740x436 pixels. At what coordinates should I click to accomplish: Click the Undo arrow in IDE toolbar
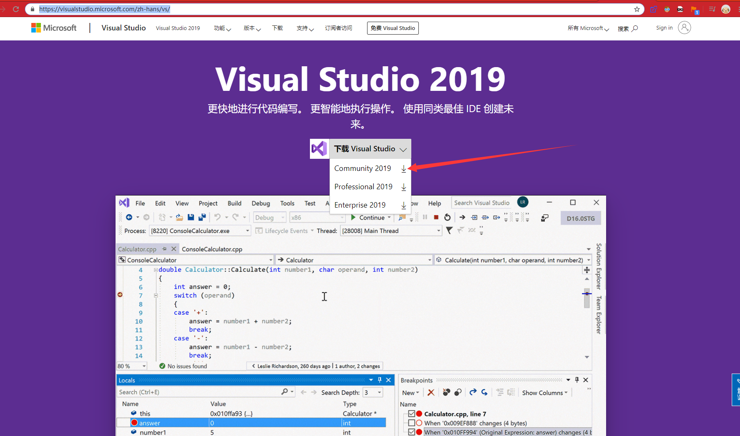click(x=217, y=217)
